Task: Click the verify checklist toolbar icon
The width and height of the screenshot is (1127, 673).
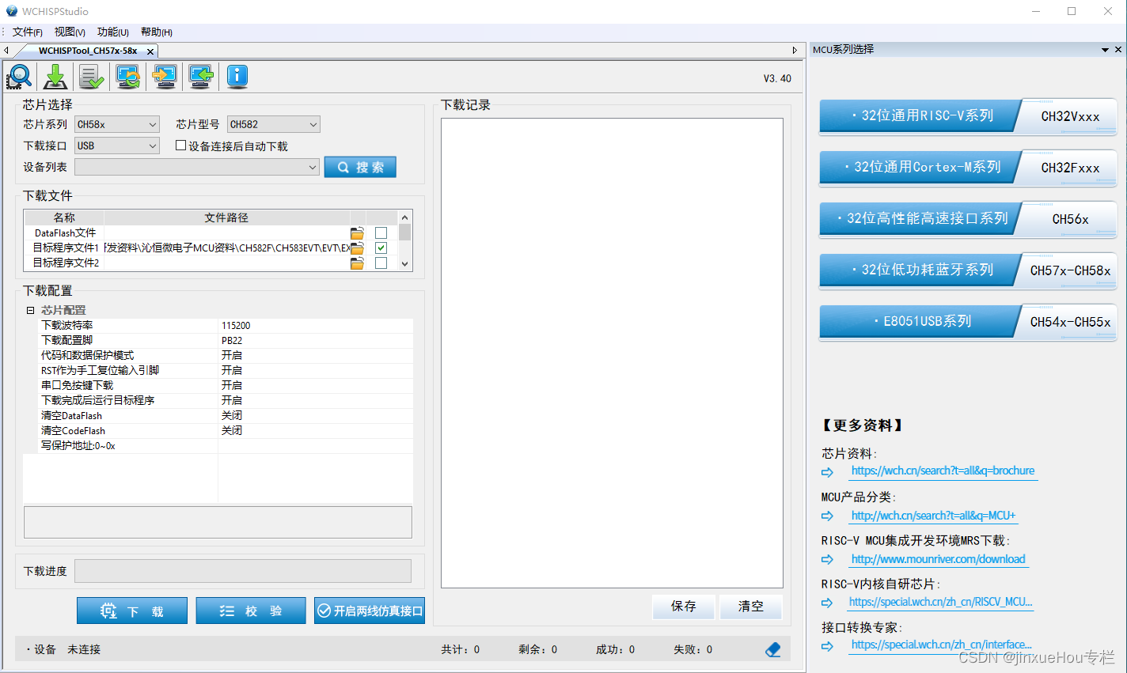Action: [x=92, y=77]
